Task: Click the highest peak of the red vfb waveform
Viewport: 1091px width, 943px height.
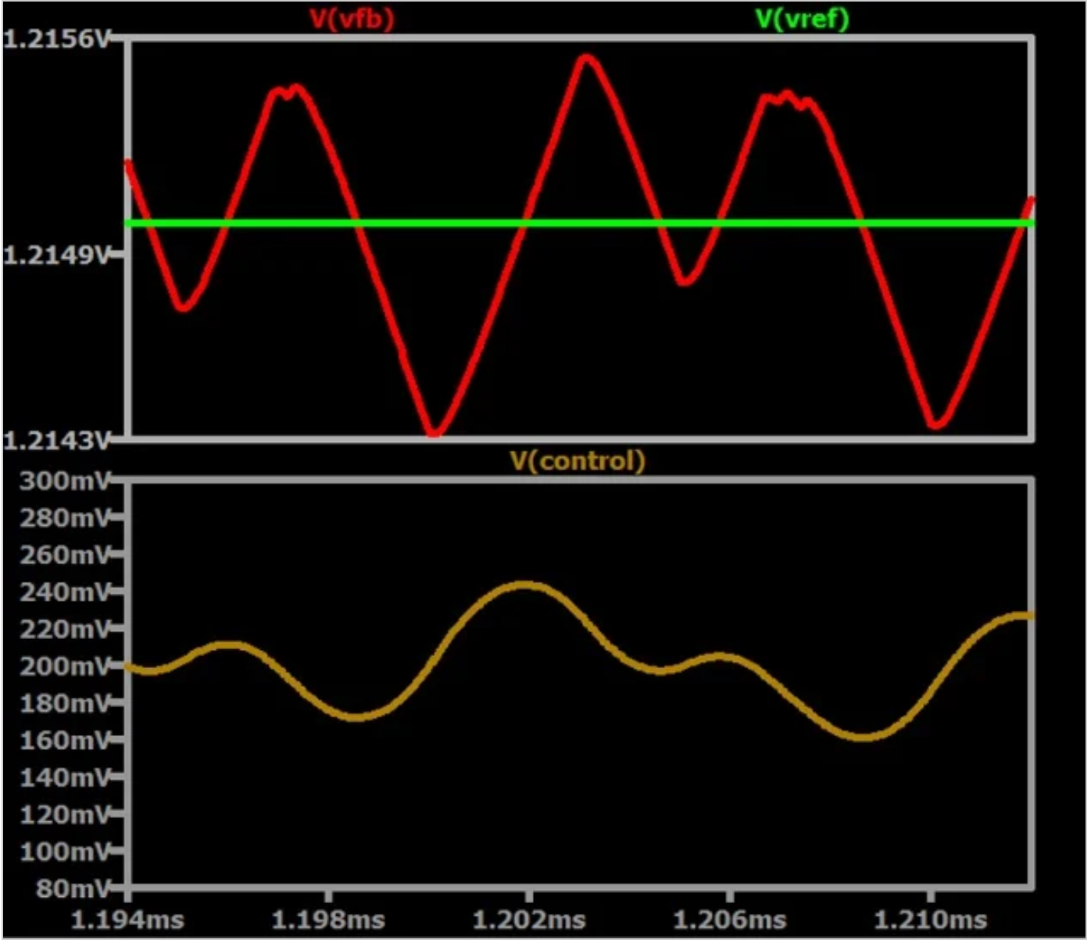Action: [x=587, y=59]
